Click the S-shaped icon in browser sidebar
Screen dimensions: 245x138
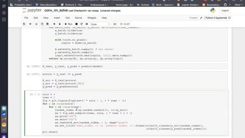pyautogui.click(x=4, y=20)
